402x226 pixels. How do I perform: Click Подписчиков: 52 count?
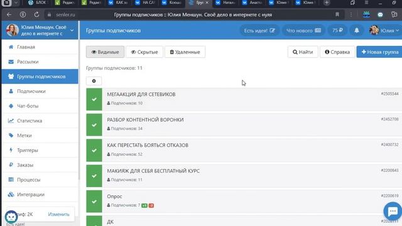(x=125, y=154)
